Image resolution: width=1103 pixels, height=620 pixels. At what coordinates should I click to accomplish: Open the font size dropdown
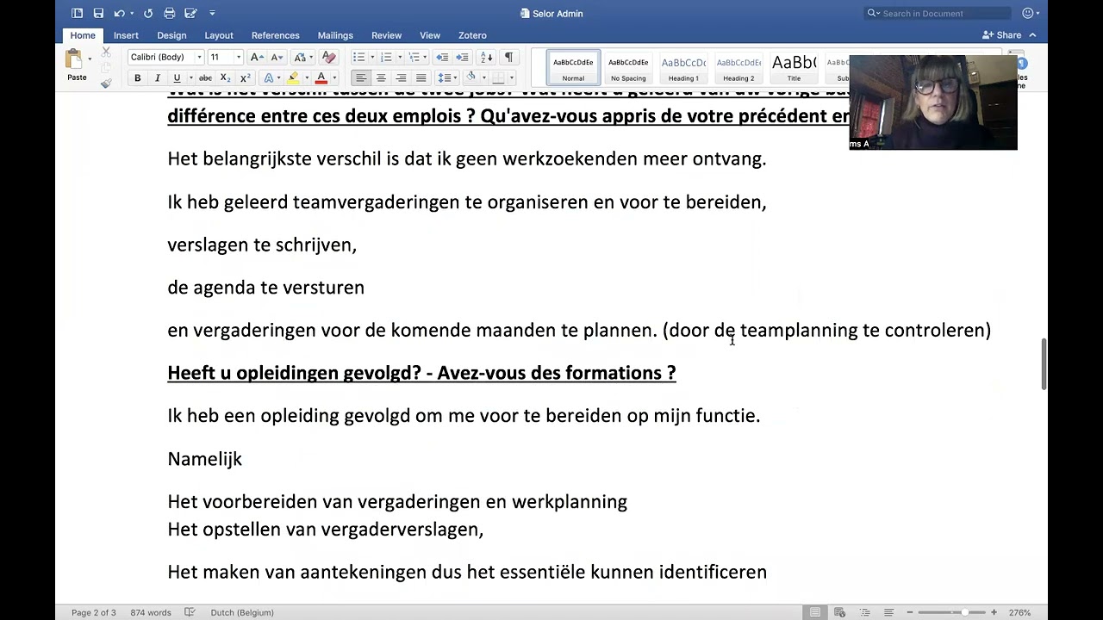click(239, 57)
